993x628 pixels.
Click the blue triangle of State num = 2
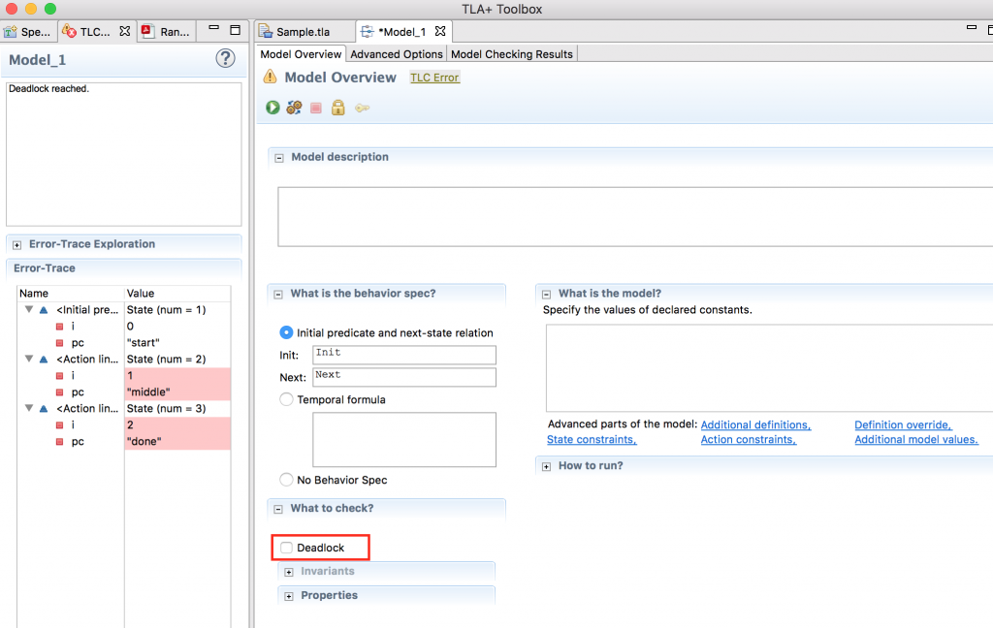pyautogui.click(x=44, y=360)
